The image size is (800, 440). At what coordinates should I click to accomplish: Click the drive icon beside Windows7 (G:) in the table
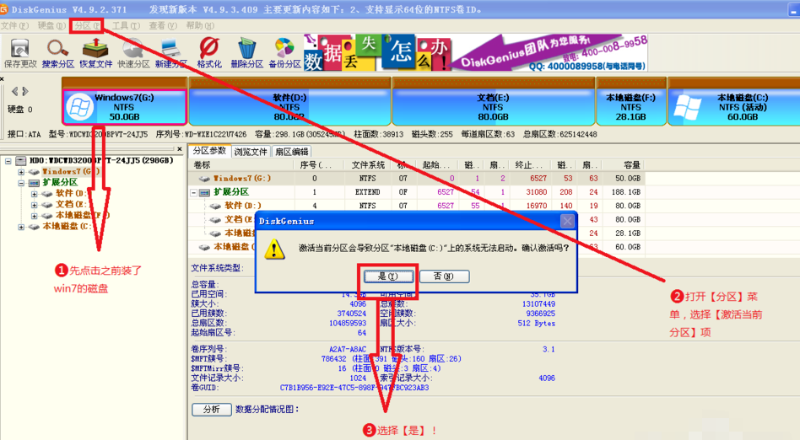[x=204, y=179]
